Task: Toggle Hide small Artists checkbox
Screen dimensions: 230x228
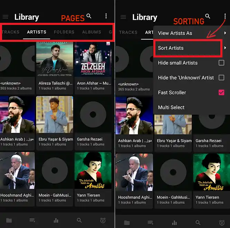Action: coord(221,63)
